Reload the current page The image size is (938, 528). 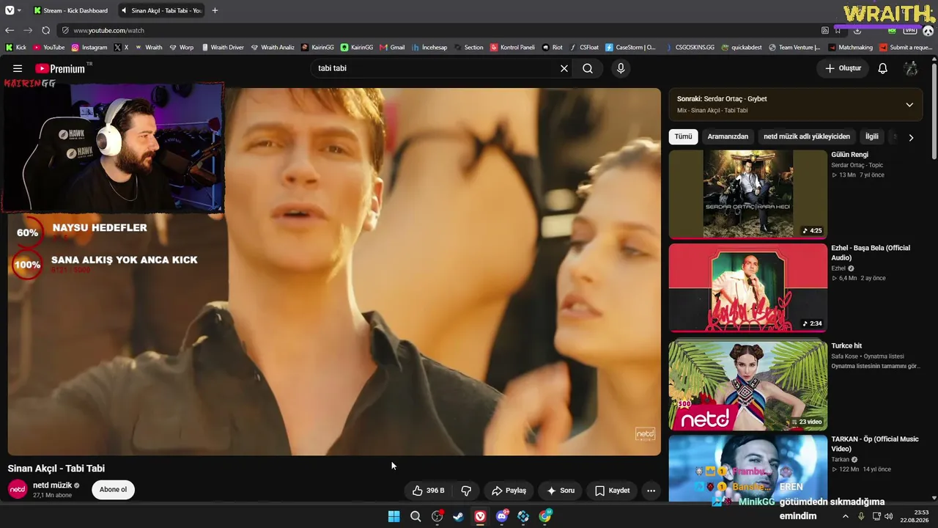click(45, 30)
